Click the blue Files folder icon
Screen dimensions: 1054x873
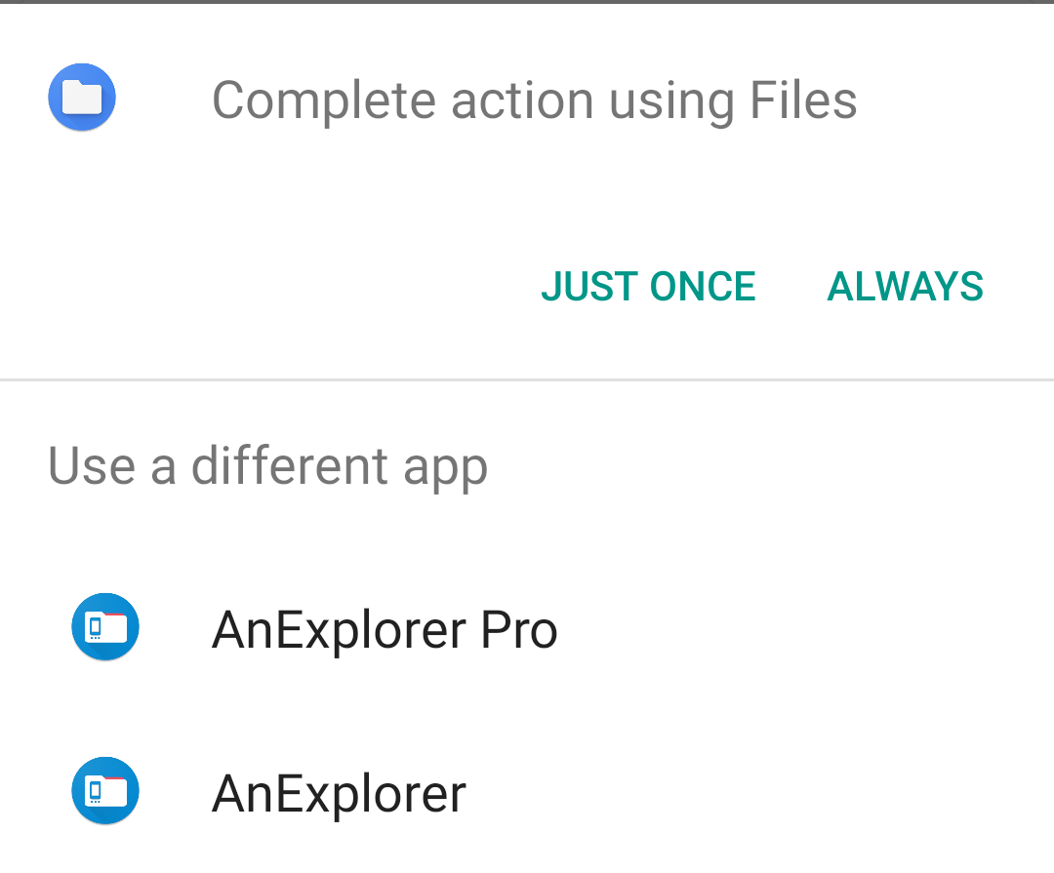(x=82, y=98)
